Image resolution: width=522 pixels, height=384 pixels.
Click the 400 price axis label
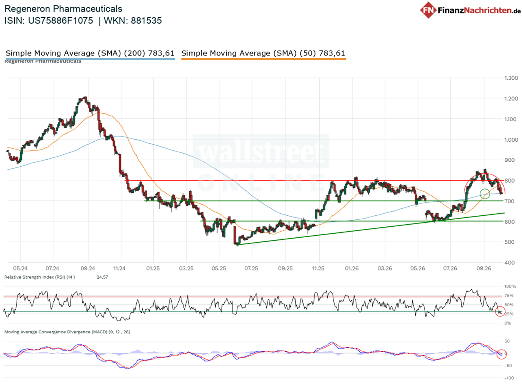tap(509, 262)
